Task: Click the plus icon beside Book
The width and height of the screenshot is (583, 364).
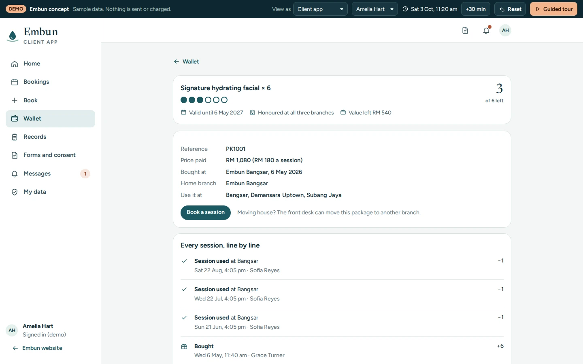Action: (x=15, y=100)
